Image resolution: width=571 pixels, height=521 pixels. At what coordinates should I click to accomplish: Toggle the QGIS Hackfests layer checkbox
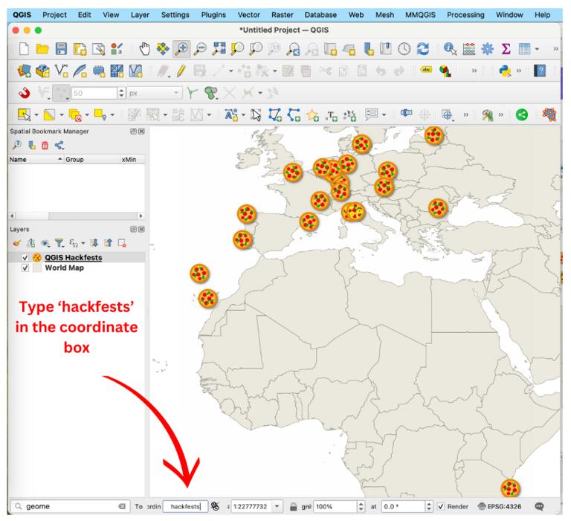pyautogui.click(x=25, y=257)
